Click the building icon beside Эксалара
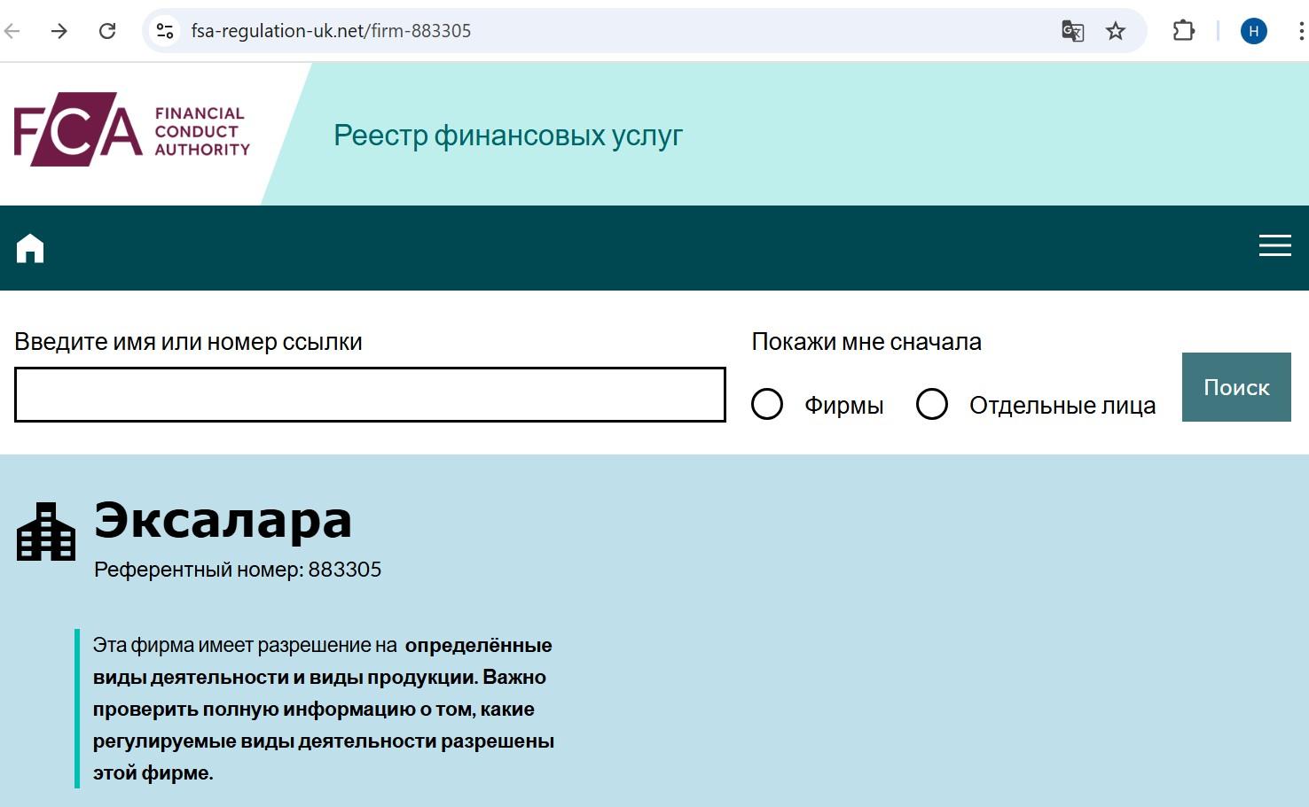The image size is (1309, 807). [46, 532]
